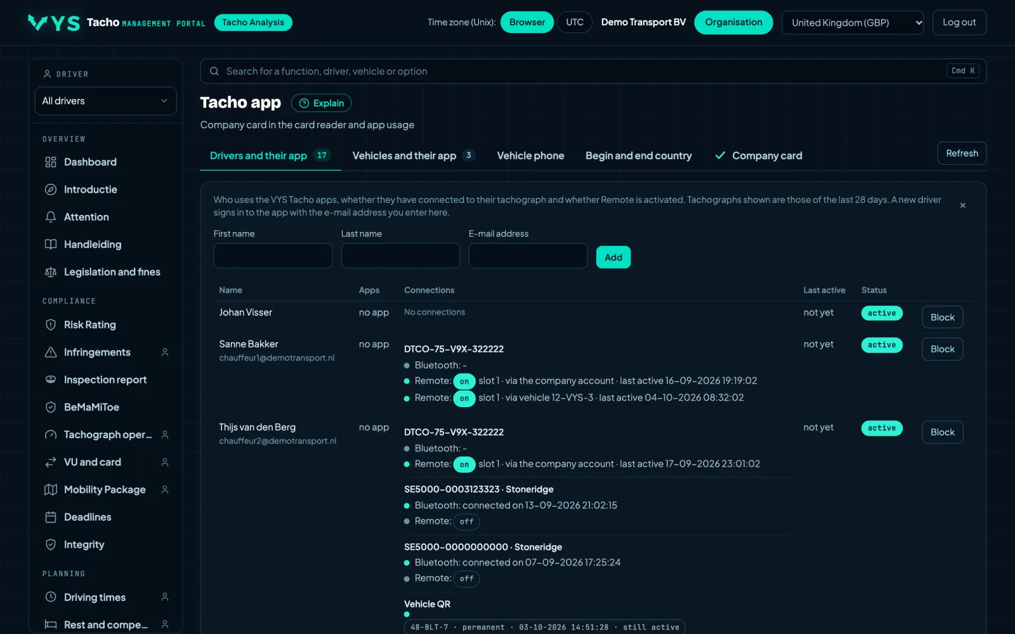1015x634 pixels.
Task: Toggle Remote on for vehicle 12-VYS-3
Action: [x=464, y=399]
